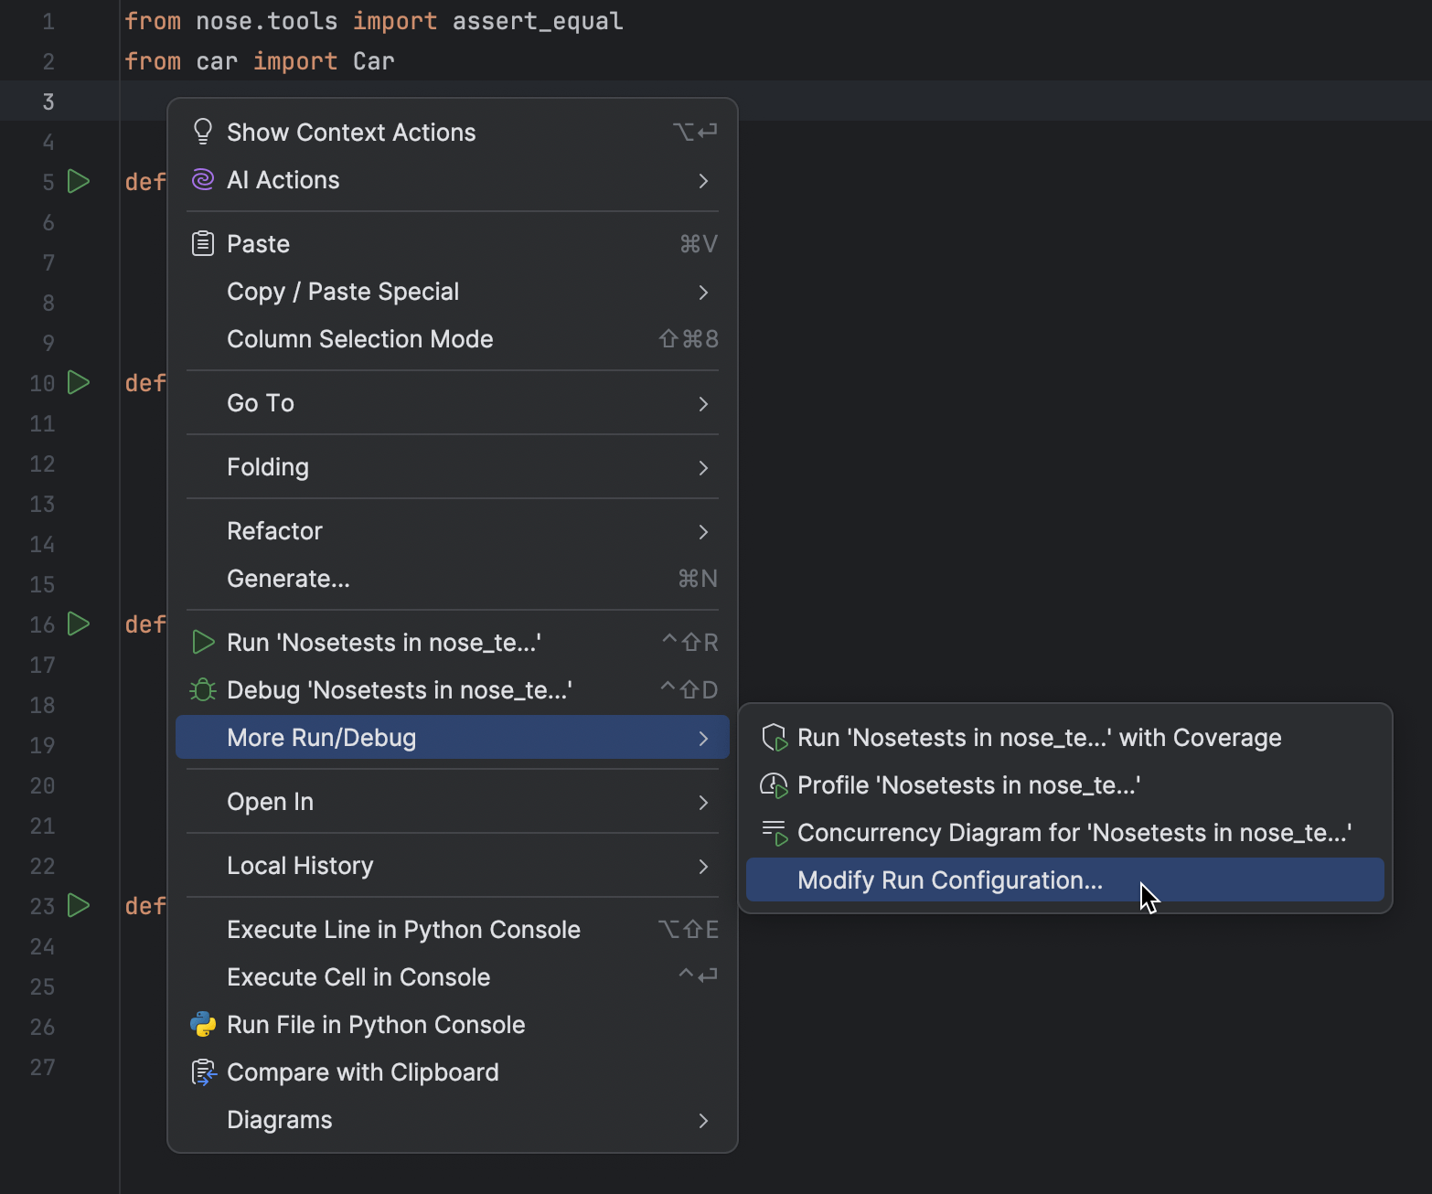Expand the Go To submenu
Viewport: 1432px width, 1194px height.
pyautogui.click(x=261, y=403)
